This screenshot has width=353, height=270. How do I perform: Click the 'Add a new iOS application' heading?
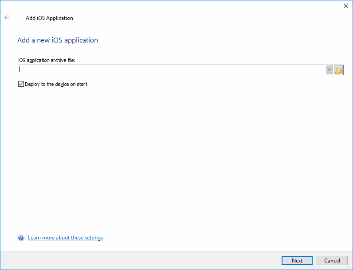pyautogui.click(x=58, y=40)
